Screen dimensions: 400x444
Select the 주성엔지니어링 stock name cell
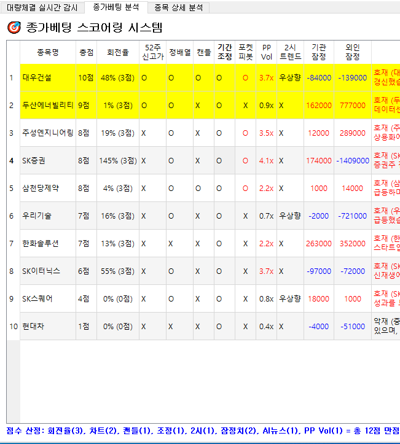(48, 133)
